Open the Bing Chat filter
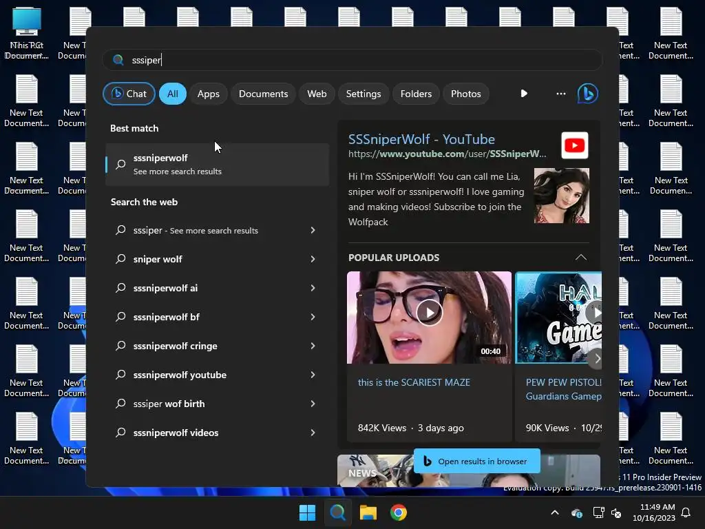 (129, 94)
